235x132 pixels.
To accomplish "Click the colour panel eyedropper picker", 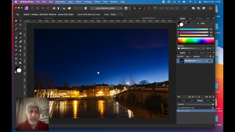I will coord(186,22).
